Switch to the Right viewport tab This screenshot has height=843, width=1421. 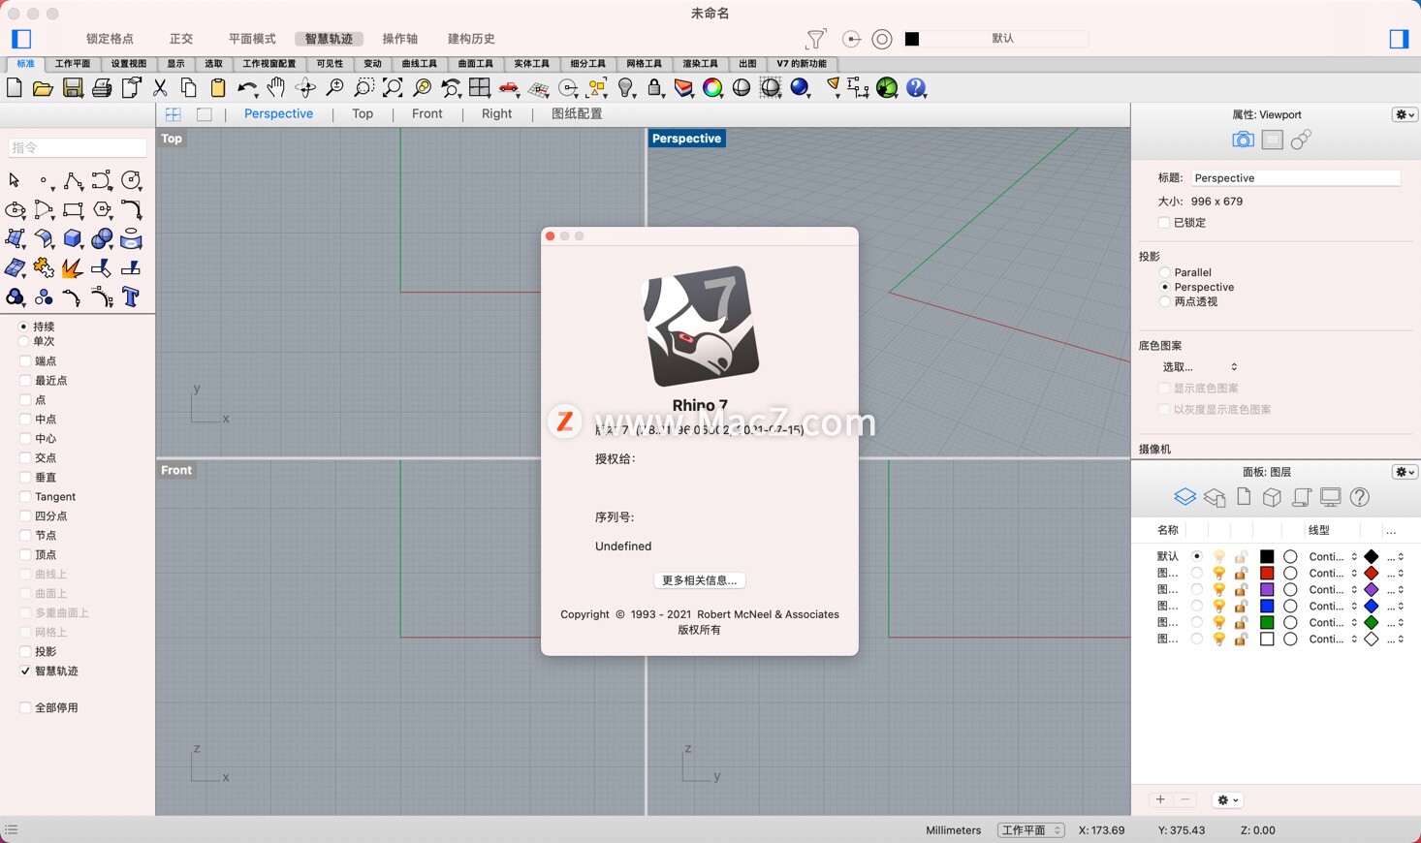pos(496,114)
